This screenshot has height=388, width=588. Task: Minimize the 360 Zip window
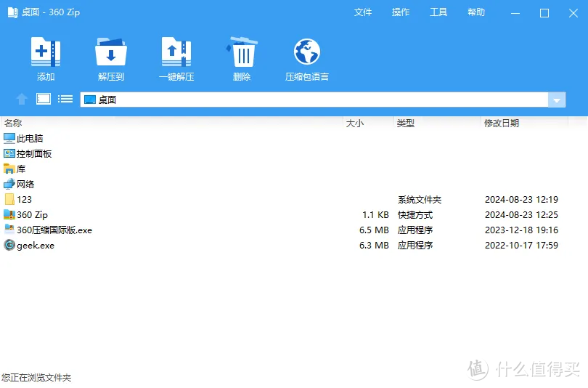click(515, 13)
